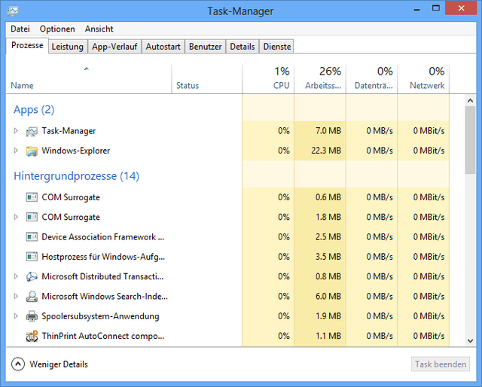Click the scrollbar down arrow
Screen dimensions: 482x387
point(470,340)
